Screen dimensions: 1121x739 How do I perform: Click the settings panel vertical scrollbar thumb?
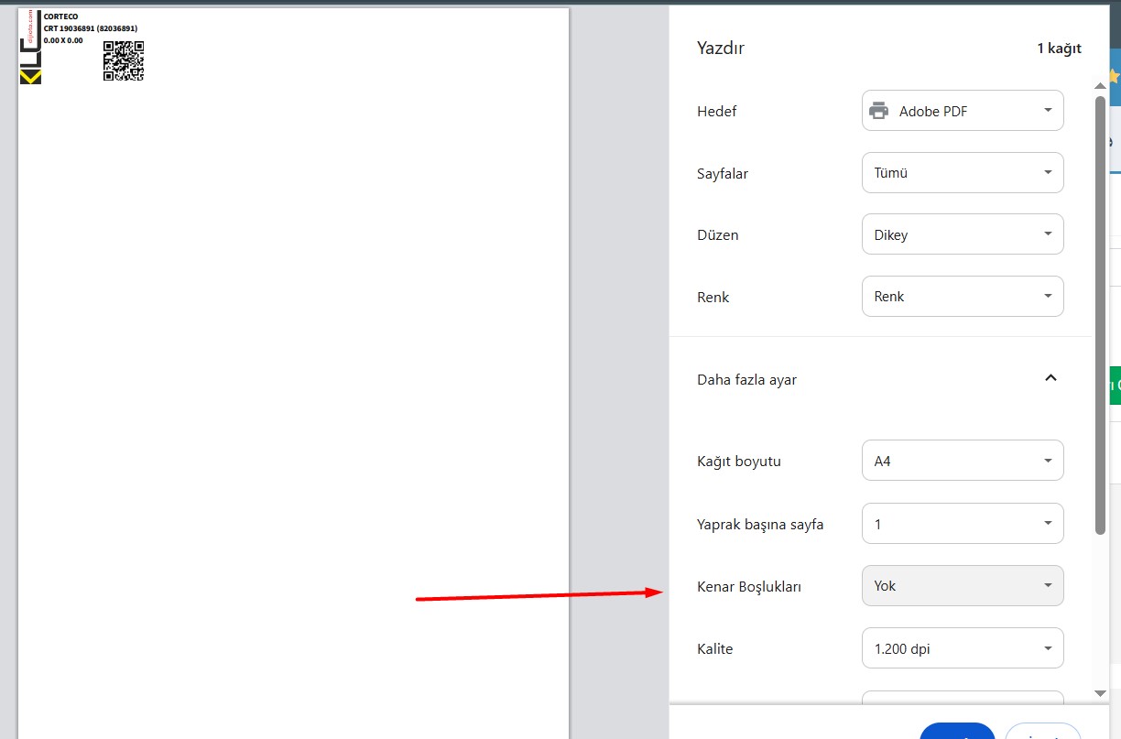[x=1100, y=311]
